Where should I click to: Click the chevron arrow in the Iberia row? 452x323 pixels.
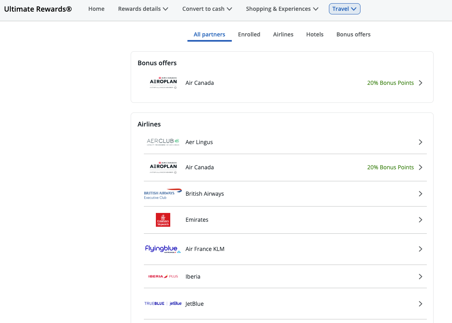[x=420, y=277]
